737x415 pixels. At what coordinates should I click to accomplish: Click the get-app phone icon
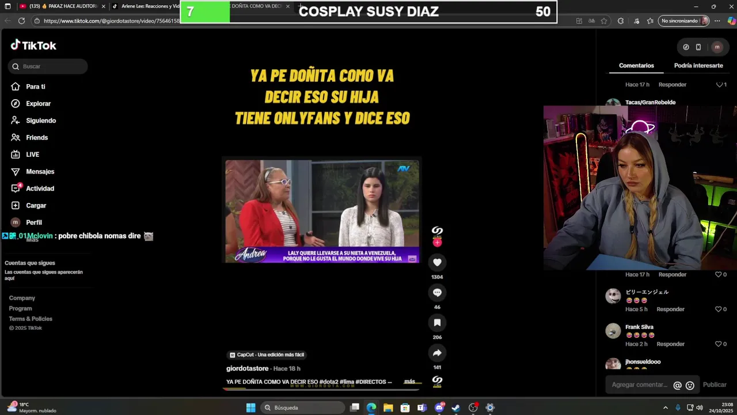click(698, 47)
